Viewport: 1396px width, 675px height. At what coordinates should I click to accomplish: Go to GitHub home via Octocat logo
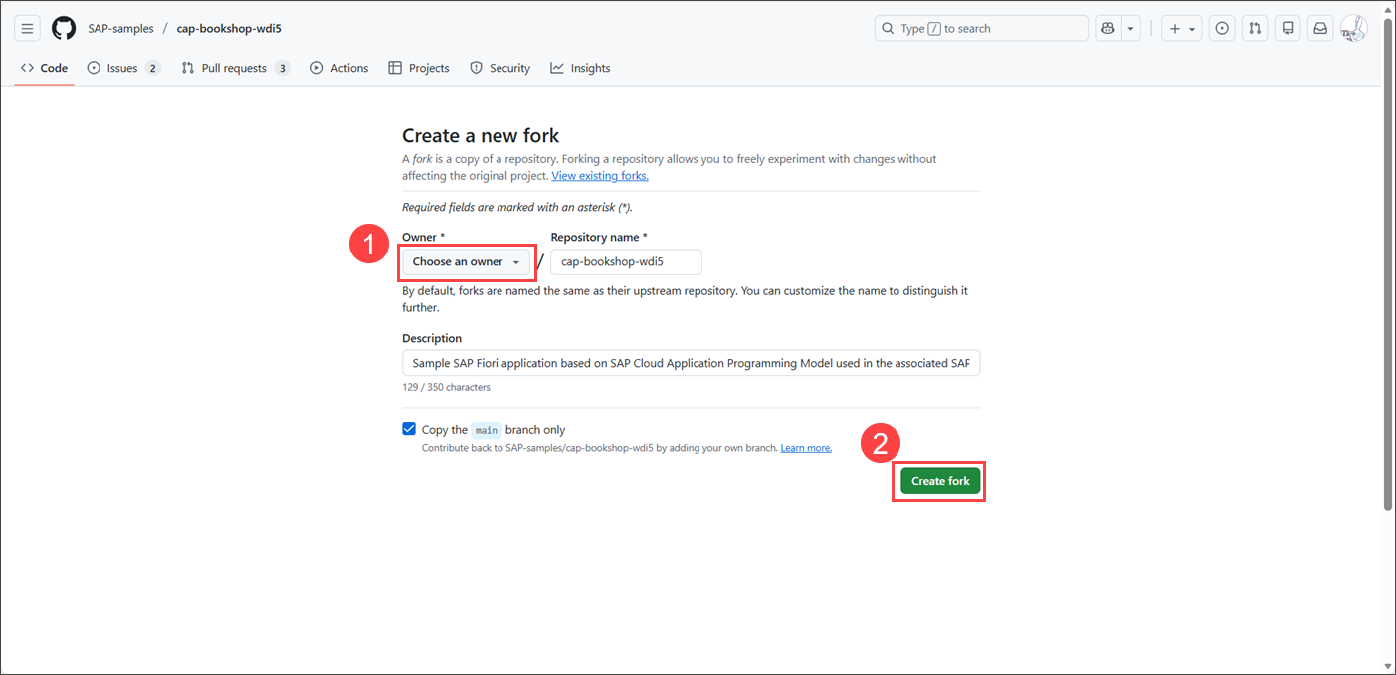point(64,29)
